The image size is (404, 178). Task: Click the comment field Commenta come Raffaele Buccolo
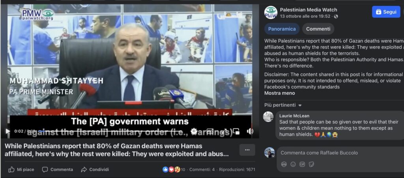coord(340,153)
